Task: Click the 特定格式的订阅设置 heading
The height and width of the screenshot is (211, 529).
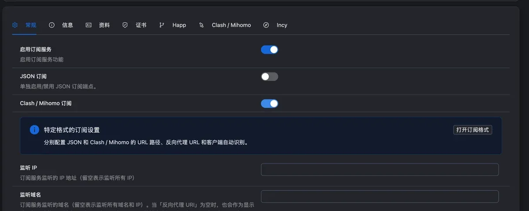Action: point(72,130)
